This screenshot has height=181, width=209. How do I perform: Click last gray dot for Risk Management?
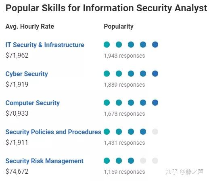coord(155,161)
